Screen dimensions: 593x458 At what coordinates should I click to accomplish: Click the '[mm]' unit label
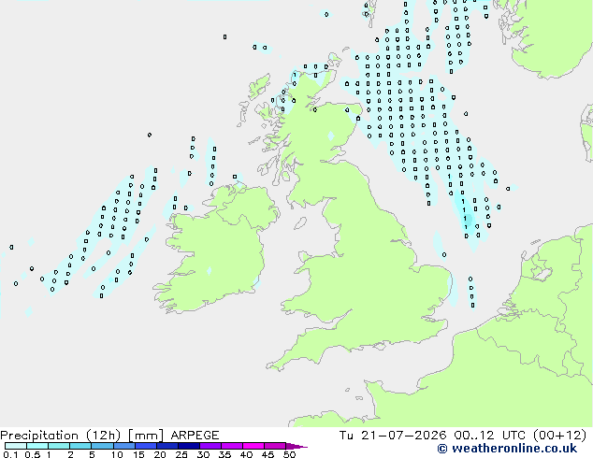[x=146, y=436]
